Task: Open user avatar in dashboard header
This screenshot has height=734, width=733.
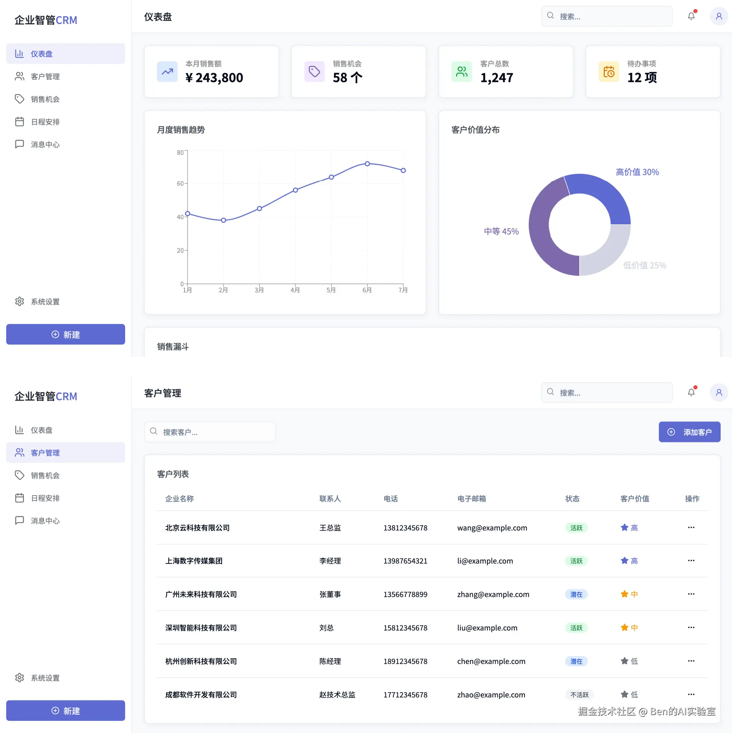Action: (719, 16)
